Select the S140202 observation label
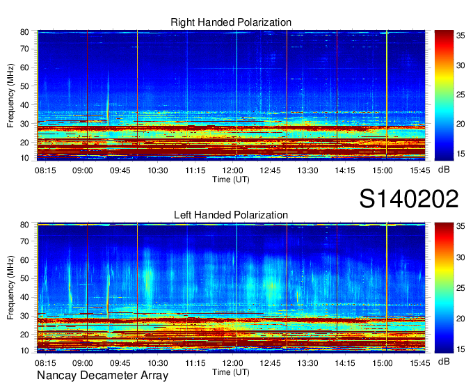Image resolution: width=473 pixels, height=384 pixels. 409,199
